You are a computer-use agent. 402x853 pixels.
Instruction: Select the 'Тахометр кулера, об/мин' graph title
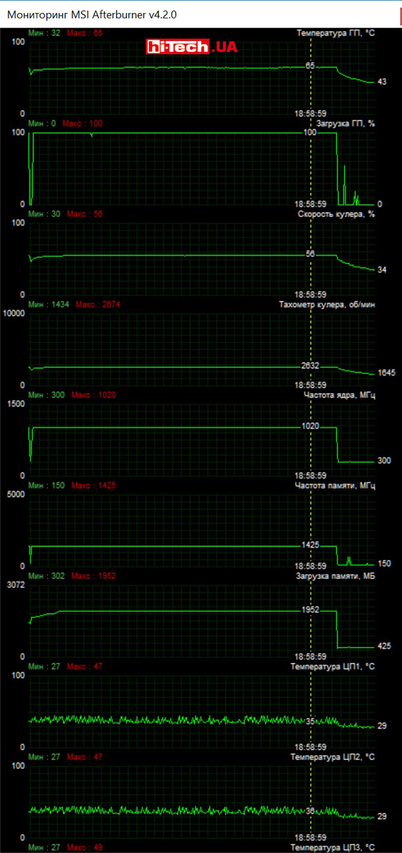pyautogui.click(x=327, y=305)
